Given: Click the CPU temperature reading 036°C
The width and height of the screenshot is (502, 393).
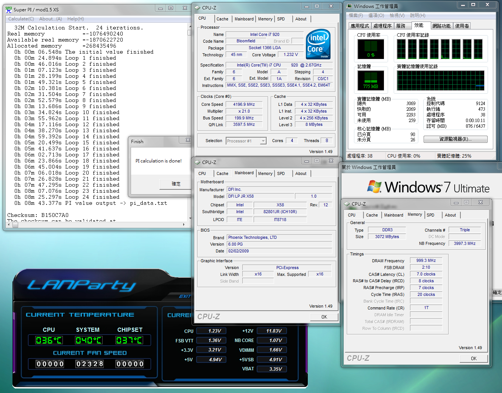Looking at the screenshot, I should pyautogui.click(x=49, y=340).
